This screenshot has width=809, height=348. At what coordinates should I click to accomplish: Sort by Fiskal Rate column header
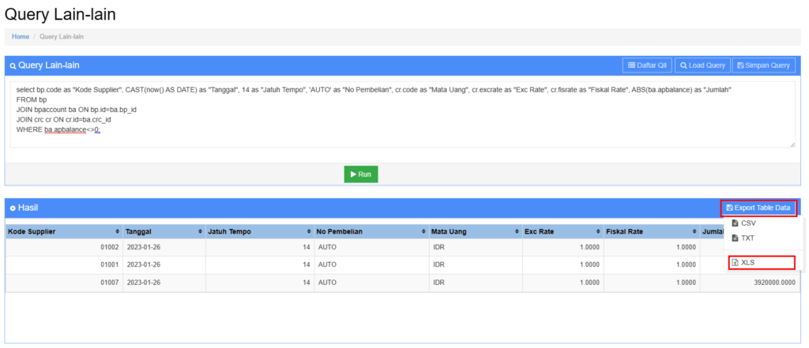pos(651,231)
